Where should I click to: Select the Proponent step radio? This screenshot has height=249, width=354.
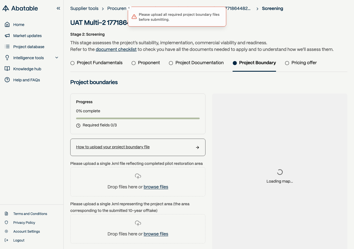134,63
